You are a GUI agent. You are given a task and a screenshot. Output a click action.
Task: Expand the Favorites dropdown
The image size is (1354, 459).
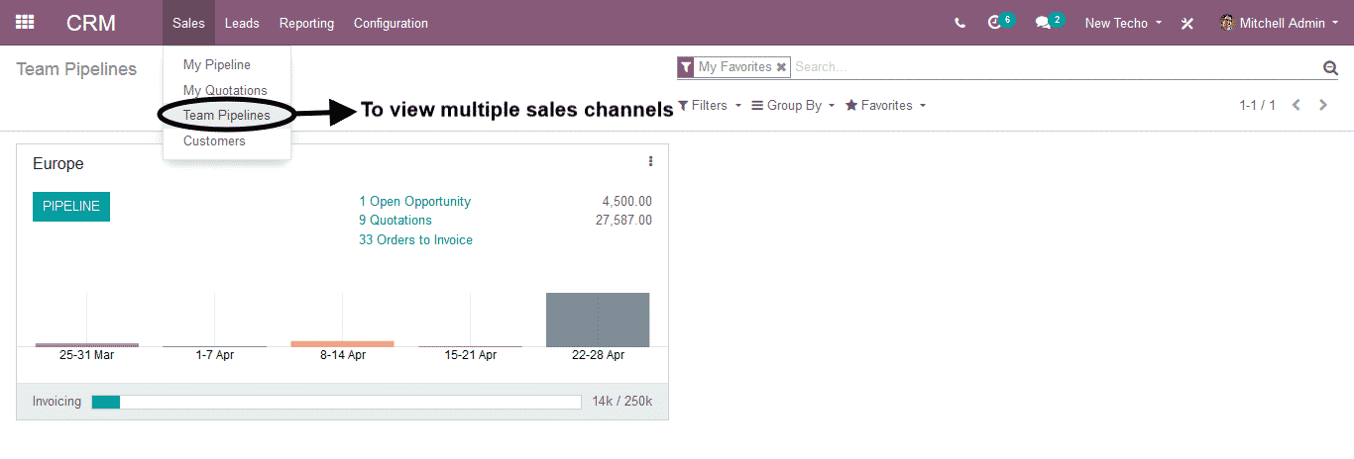tap(885, 106)
